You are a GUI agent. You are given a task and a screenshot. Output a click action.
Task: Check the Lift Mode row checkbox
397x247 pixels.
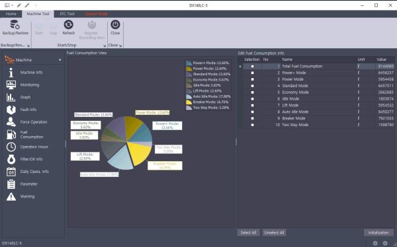(252, 106)
